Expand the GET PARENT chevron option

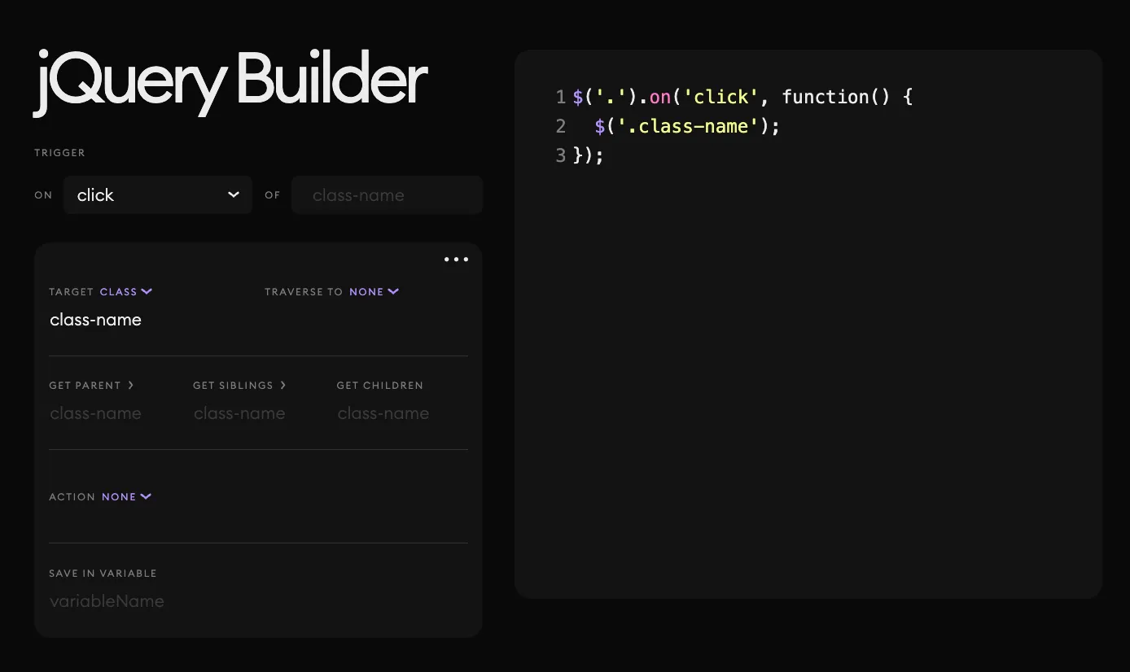coord(130,385)
